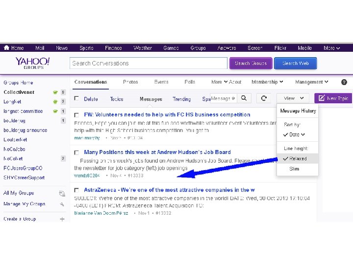Open the Collectivenet group

tap(19, 92)
